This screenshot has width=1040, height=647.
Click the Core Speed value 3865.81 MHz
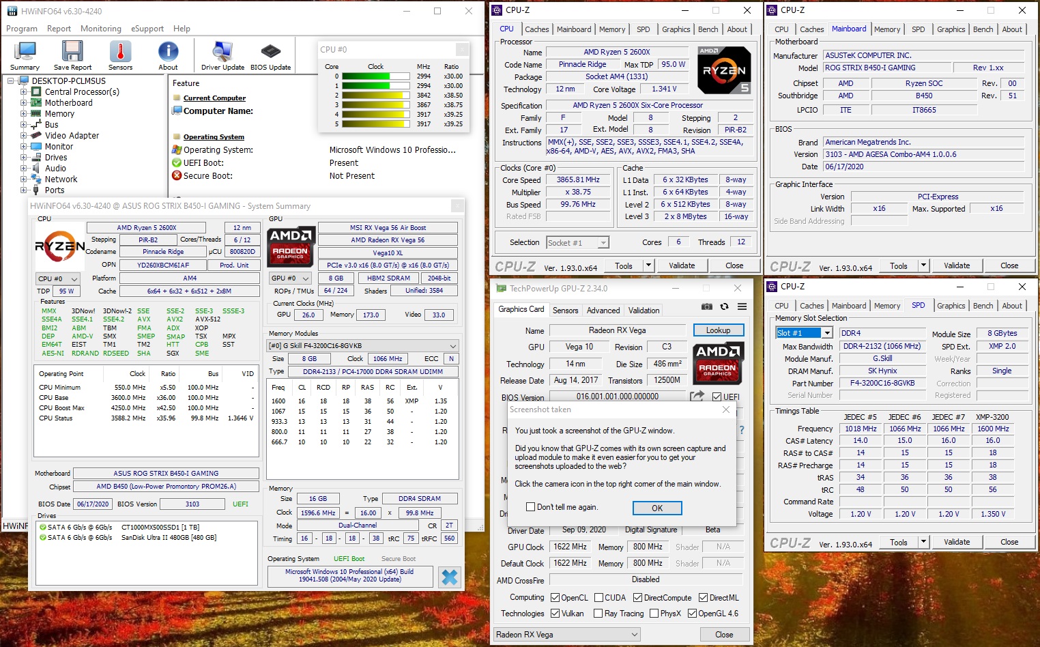pos(578,179)
